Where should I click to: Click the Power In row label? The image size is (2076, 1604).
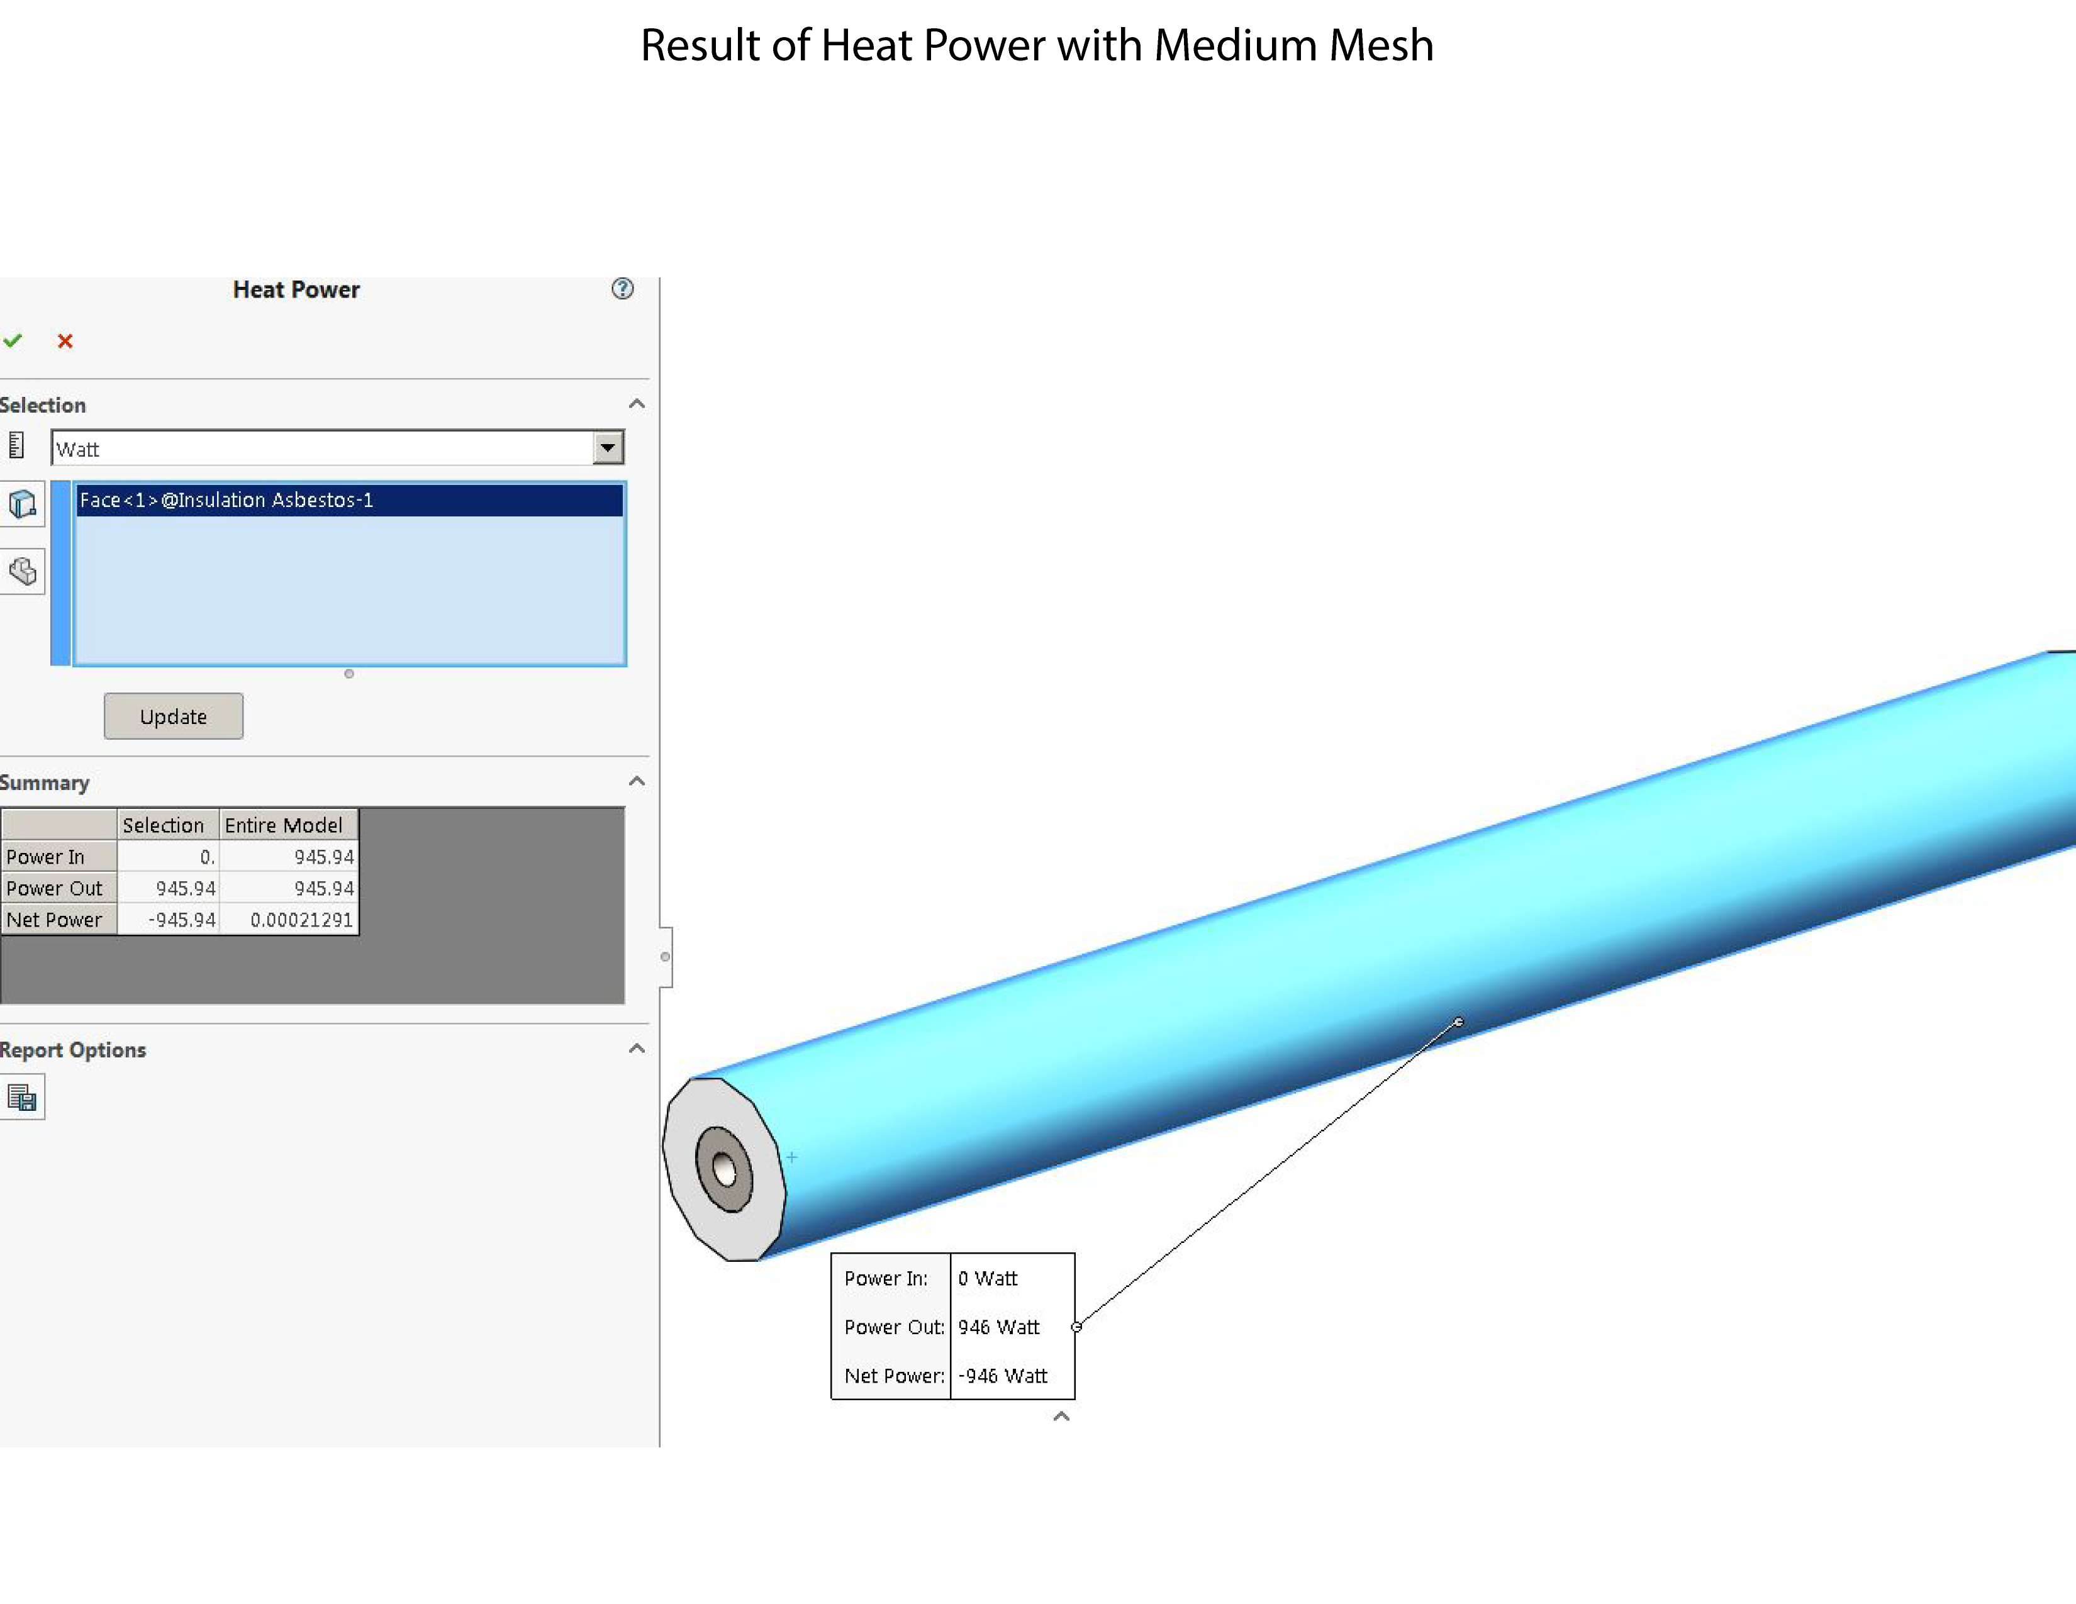pos(59,856)
